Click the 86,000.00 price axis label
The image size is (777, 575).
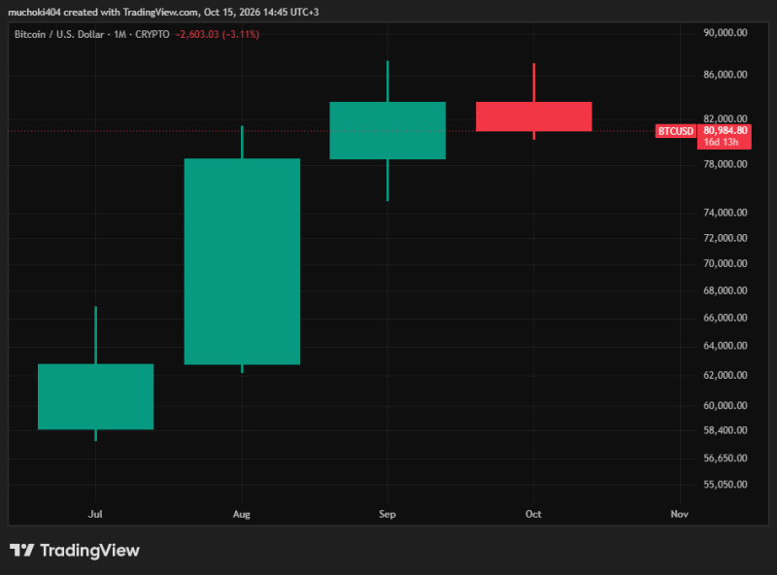(x=726, y=75)
